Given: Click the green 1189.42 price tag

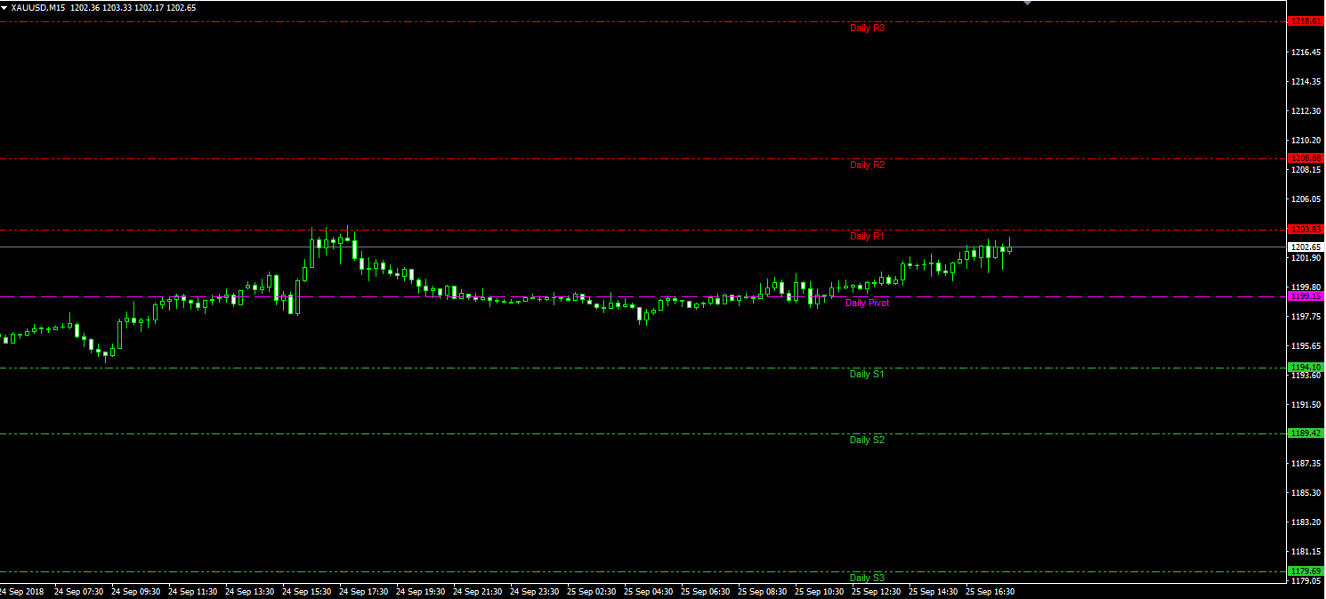Looking at the screenshot, I should [1306, 433].
